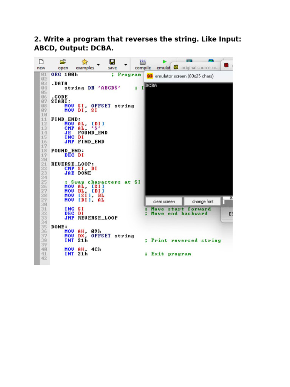
Task: Click line 'MOV [DI], AL'
Action: click(x=84, y=200)
